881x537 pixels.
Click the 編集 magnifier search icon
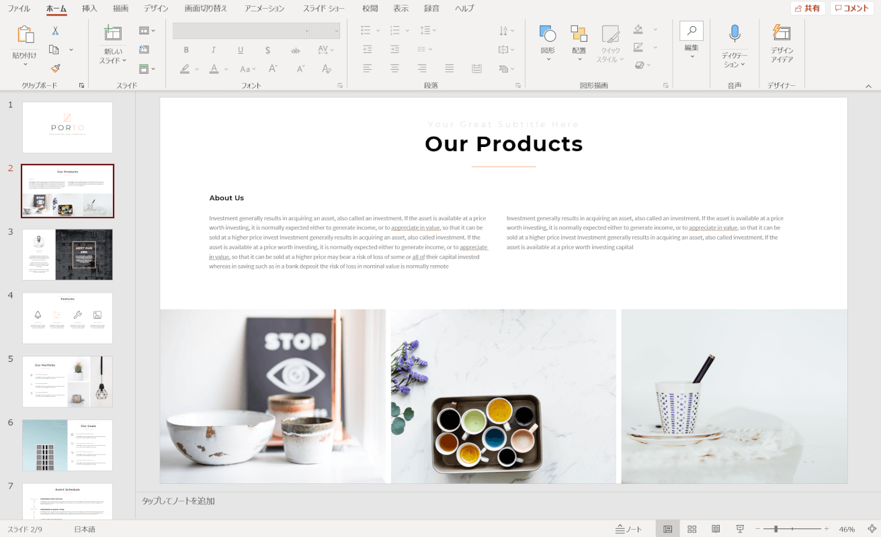pyautogui.click(x=691, y=31)
